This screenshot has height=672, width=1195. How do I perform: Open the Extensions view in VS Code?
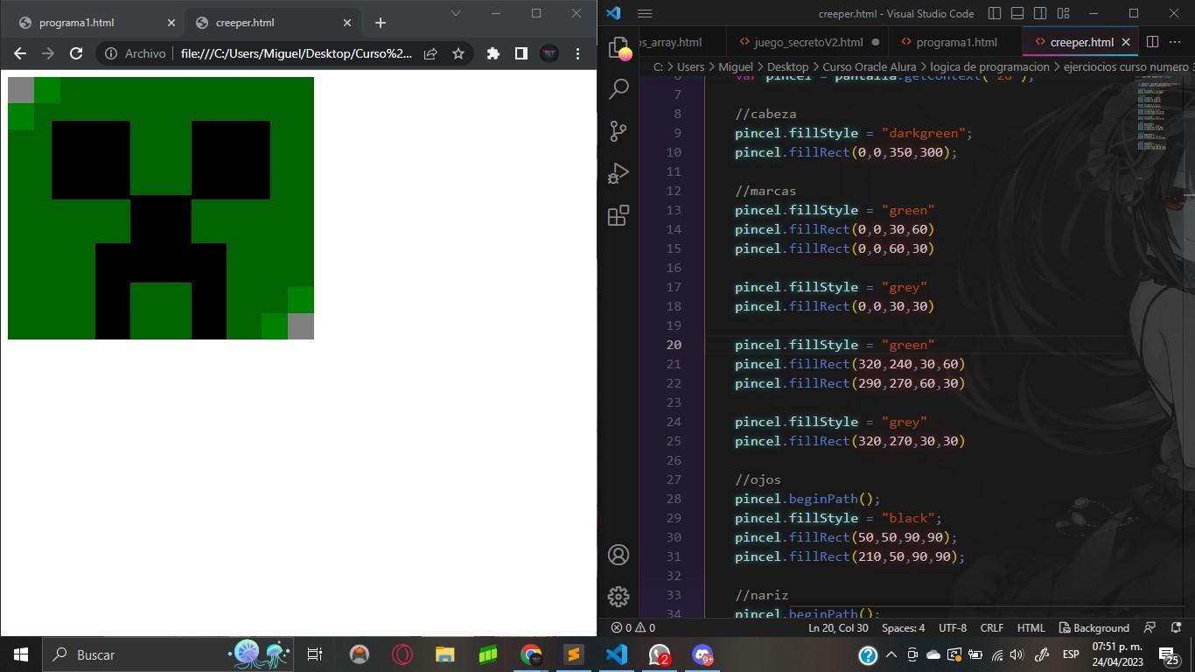coord(618,215)
